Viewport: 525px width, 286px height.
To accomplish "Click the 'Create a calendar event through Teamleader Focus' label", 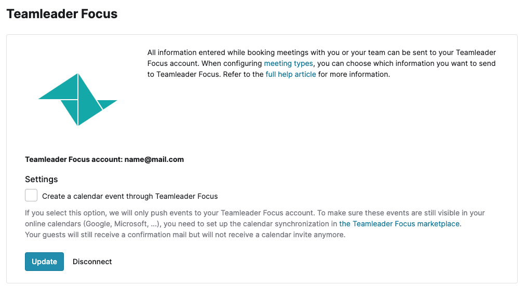I will (x=130, y=196).
